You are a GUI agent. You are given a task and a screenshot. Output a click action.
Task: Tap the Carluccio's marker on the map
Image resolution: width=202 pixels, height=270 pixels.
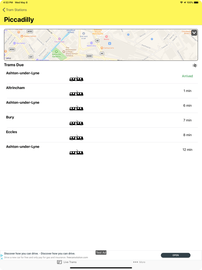[102, 48]
